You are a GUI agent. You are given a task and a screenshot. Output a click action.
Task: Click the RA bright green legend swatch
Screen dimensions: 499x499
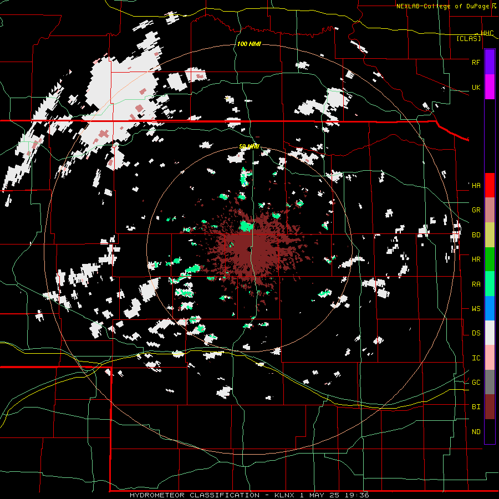(490, 284)
